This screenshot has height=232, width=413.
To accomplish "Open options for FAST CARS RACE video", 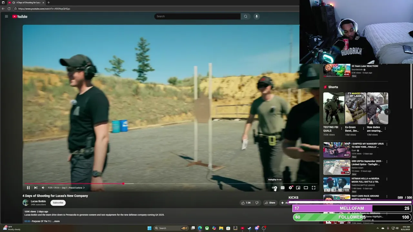I will pyautogui.click(x=387, y=196).
